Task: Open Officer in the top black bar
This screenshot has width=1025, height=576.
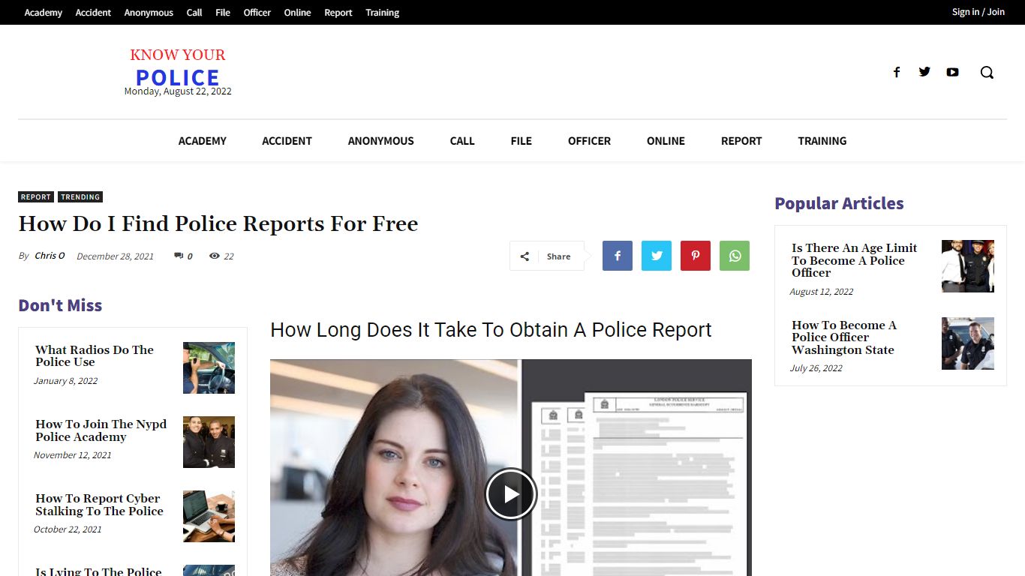Action: point(257,12)
